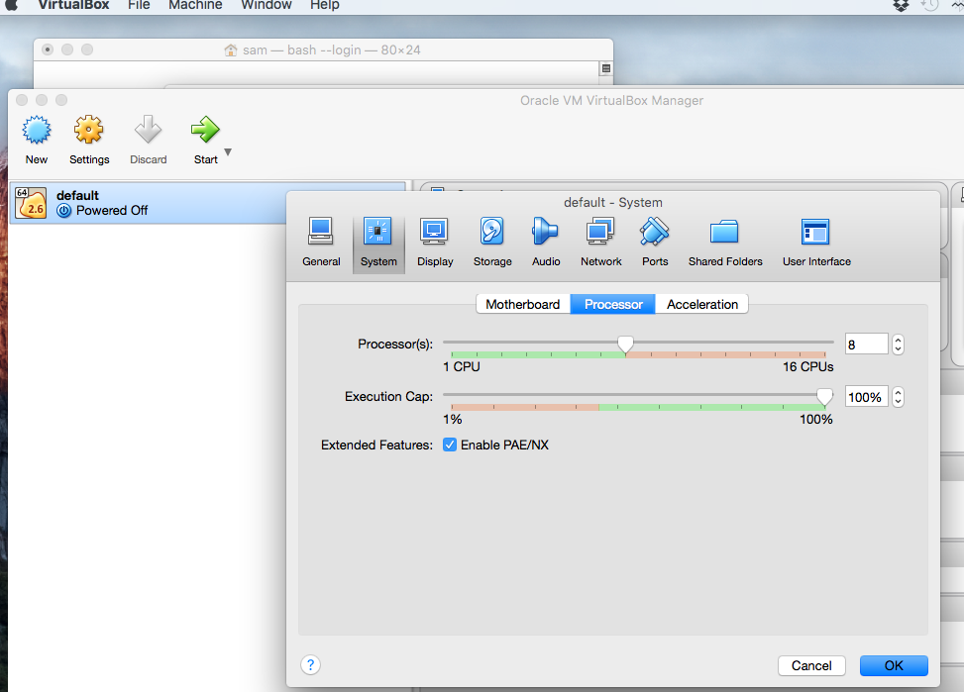Open the Ports settings category
Screen dimensions: 964x692
[x=655, y=243]
